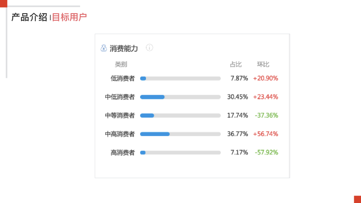The width and height of the screenshot is (361, 203).
Task: Select the 环比 column header
Action: [263, 64]
